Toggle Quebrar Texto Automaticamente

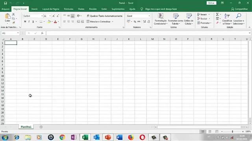pos(104,16)
